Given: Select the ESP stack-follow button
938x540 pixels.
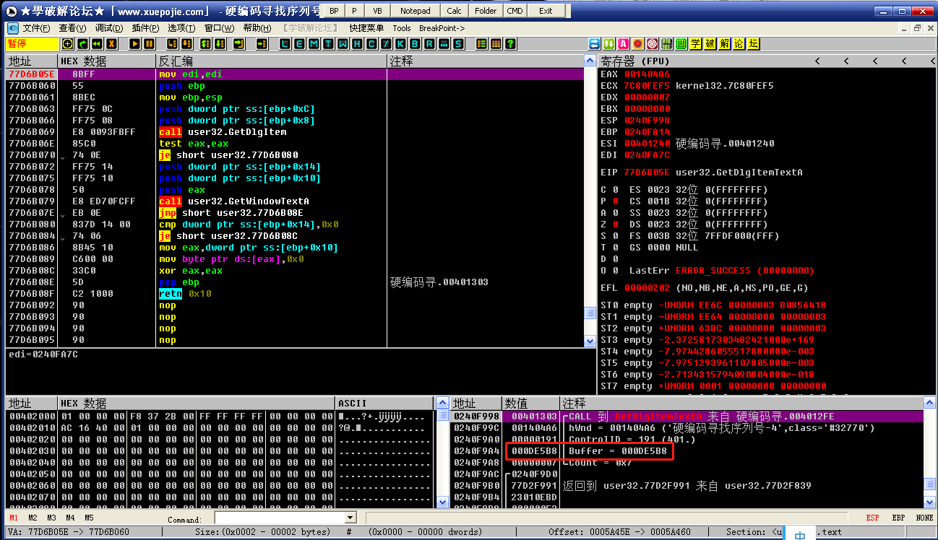Looking at the screenshot, I should click(872, 518).
